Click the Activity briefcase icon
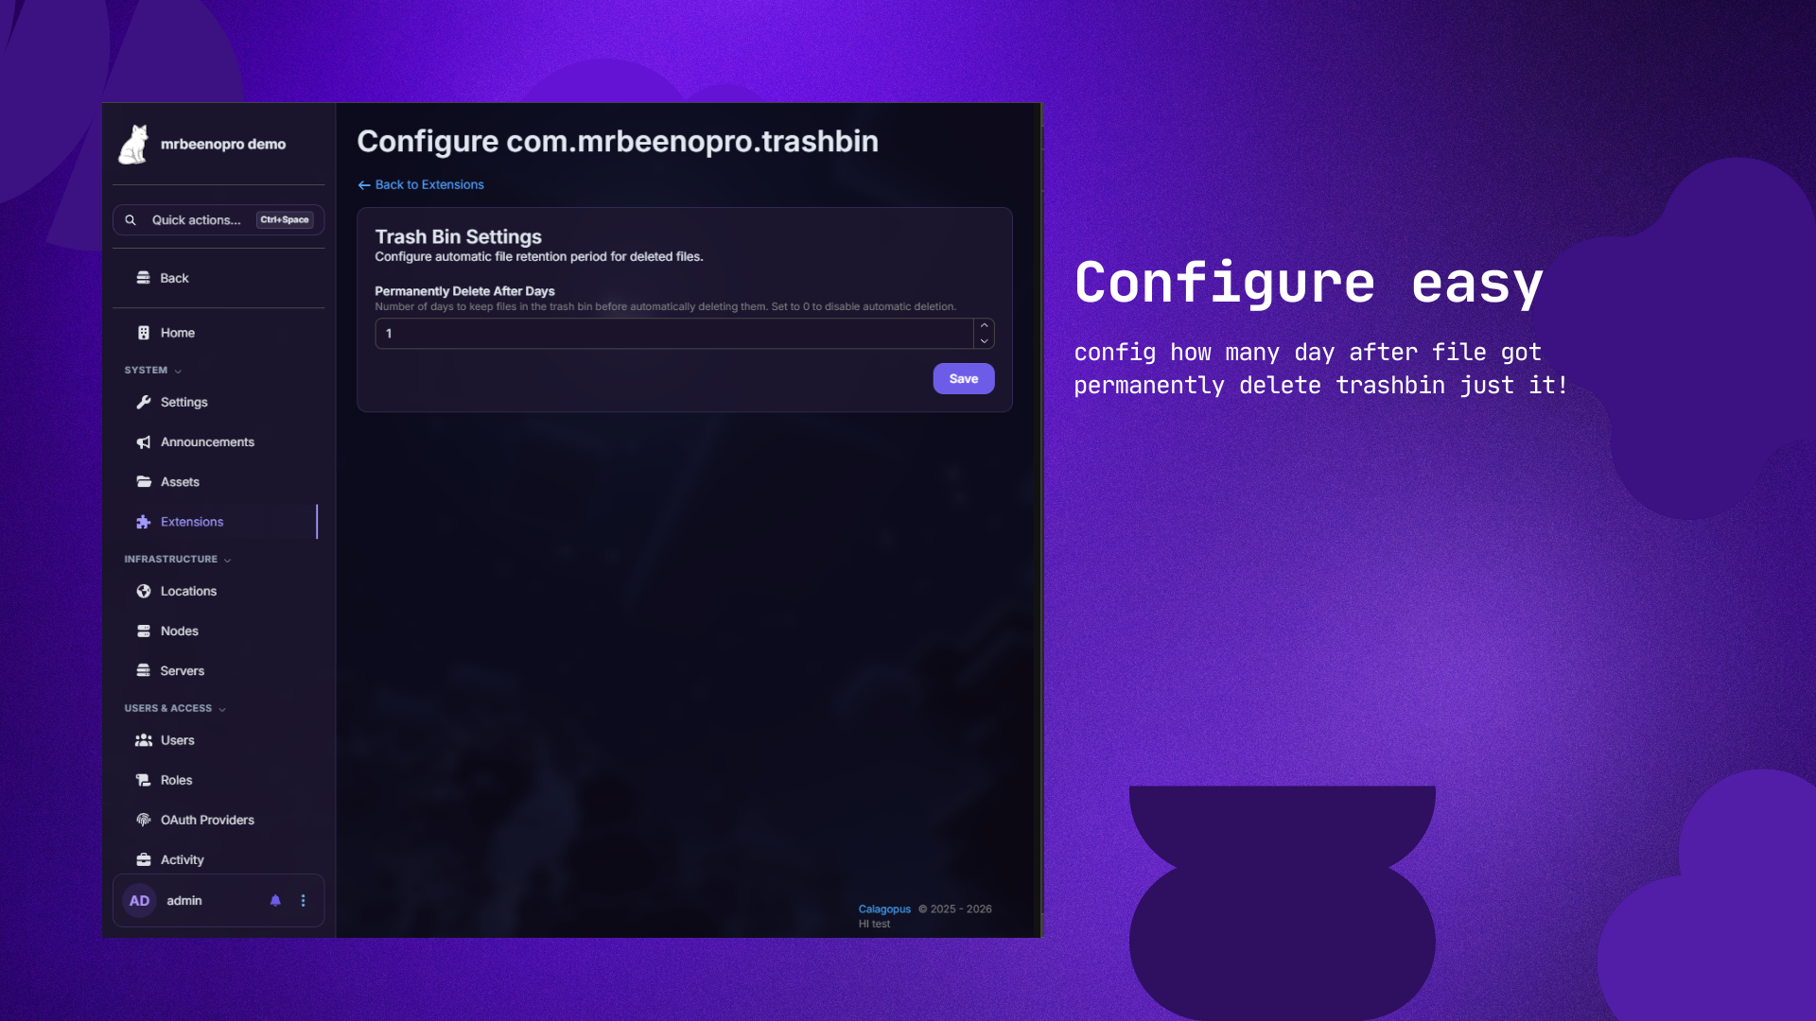 (x=144, y=859)
